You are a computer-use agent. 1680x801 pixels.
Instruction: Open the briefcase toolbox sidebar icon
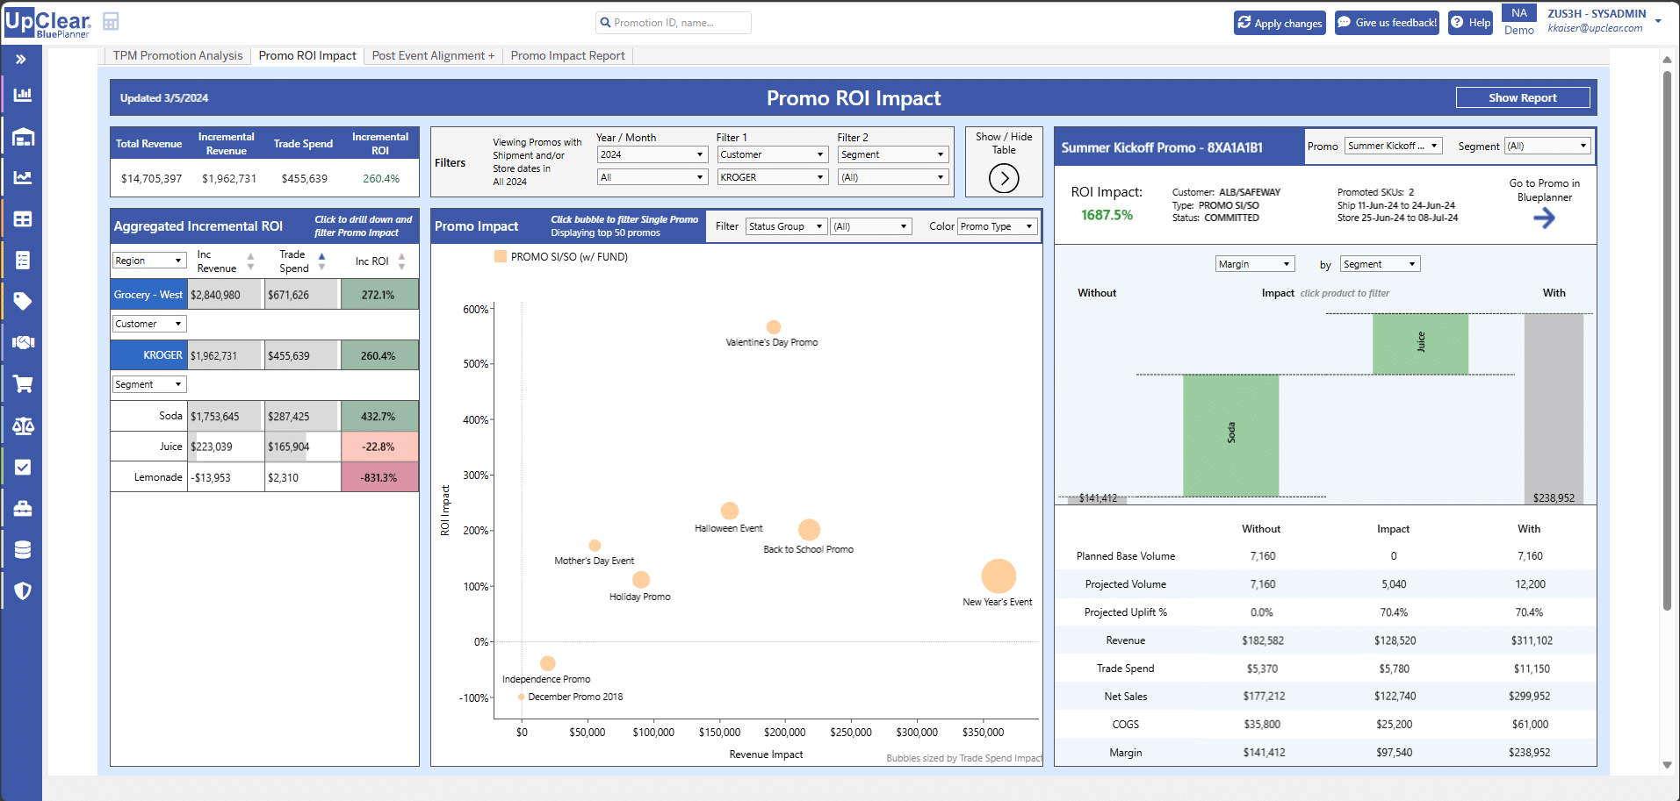coord(23,508)
